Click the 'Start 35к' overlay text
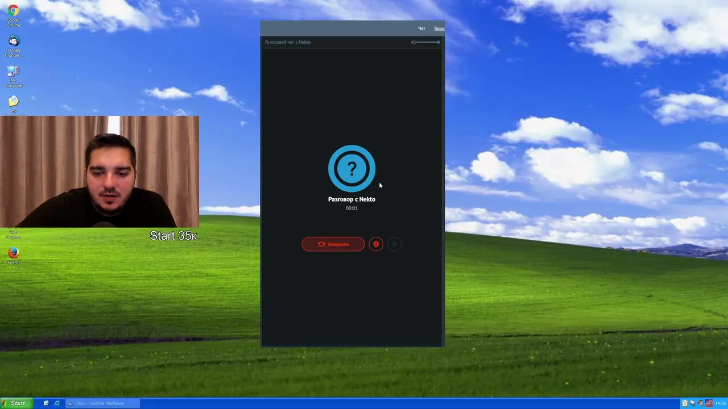This screenshot has width=728, height=409. pyautogui.click(x=173, y=236)
